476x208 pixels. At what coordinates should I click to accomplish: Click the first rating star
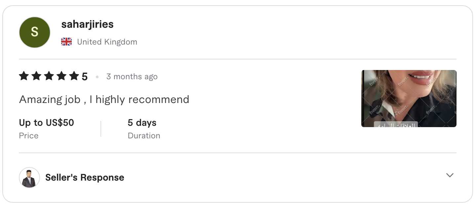coord(24,76)
